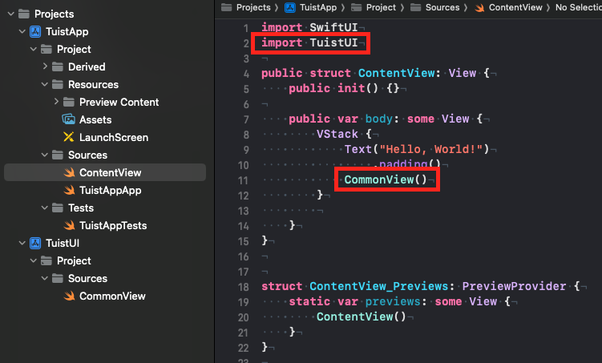602x363 pixels.
Task: Collapse the Projects root folder chevron
Action: pos(11,14)
